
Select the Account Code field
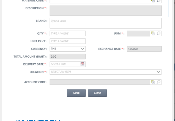click(100, 82)
